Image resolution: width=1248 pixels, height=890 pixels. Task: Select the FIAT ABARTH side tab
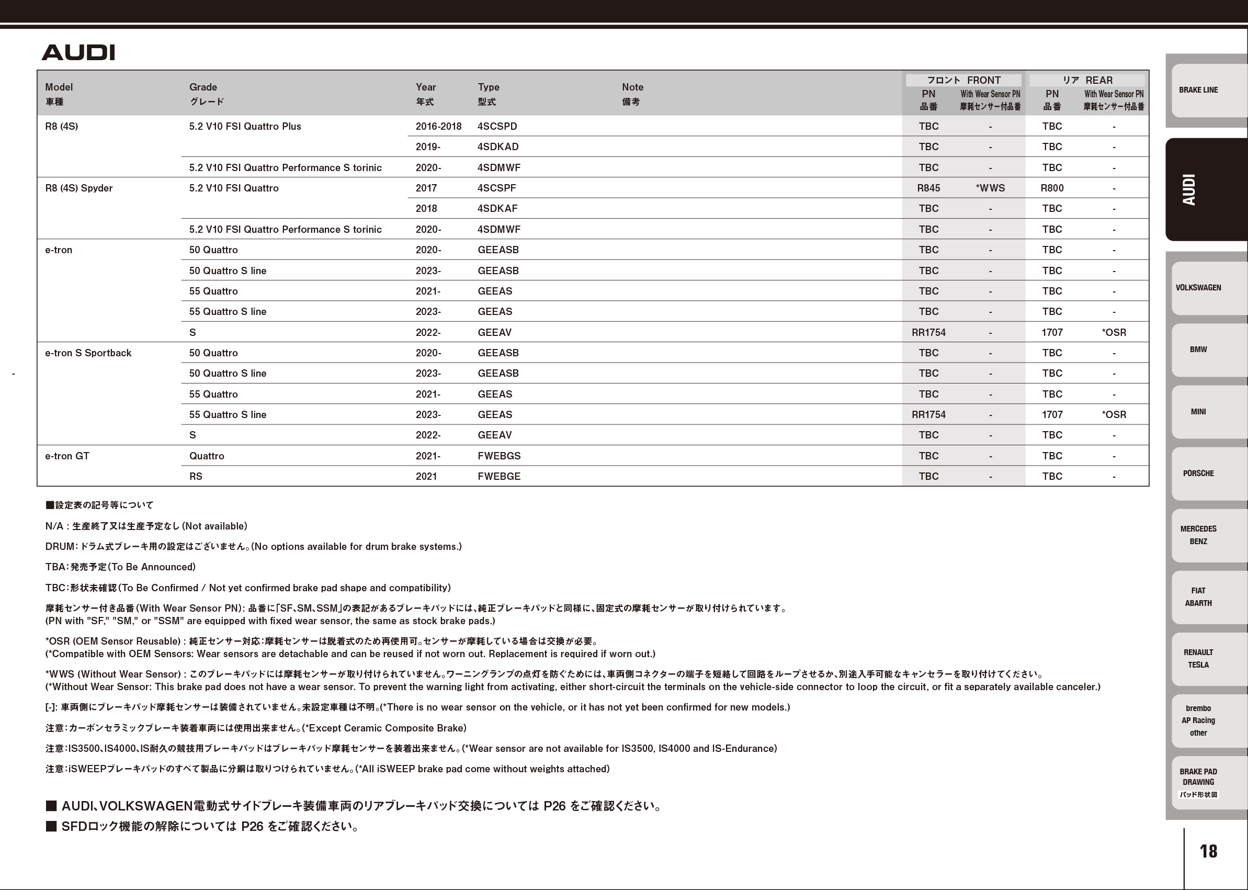pyautogui.click(x=1209, y=598)
